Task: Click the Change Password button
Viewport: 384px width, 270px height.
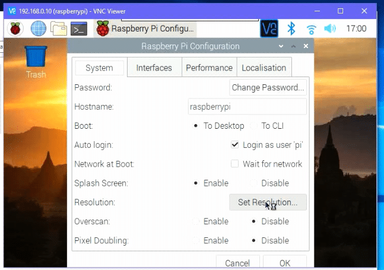Action: coord(268,87)
